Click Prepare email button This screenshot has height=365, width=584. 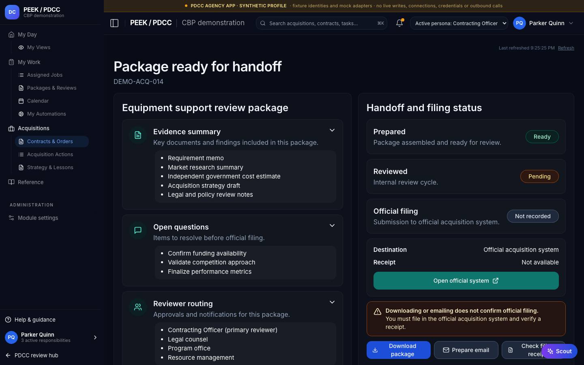pos(466,350)
